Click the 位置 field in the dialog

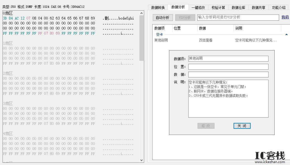228,67
